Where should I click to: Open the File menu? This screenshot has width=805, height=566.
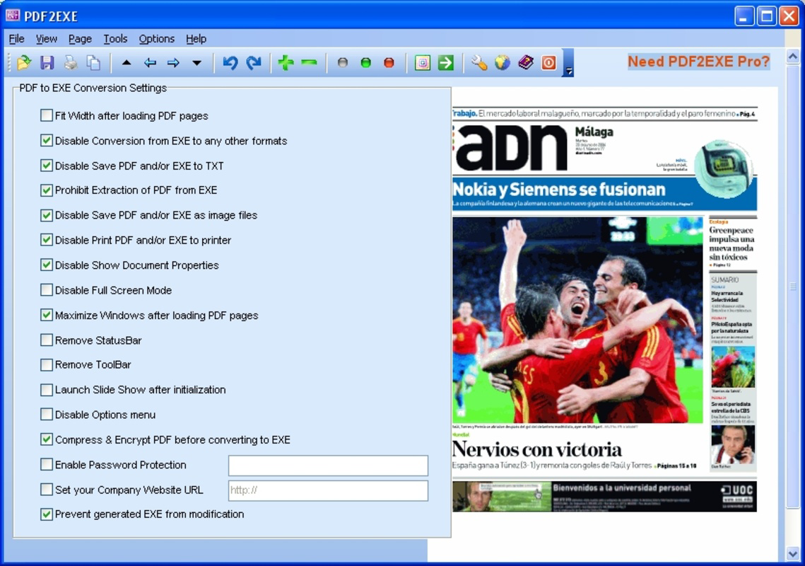pyautogui.click(x=16, y=38)
